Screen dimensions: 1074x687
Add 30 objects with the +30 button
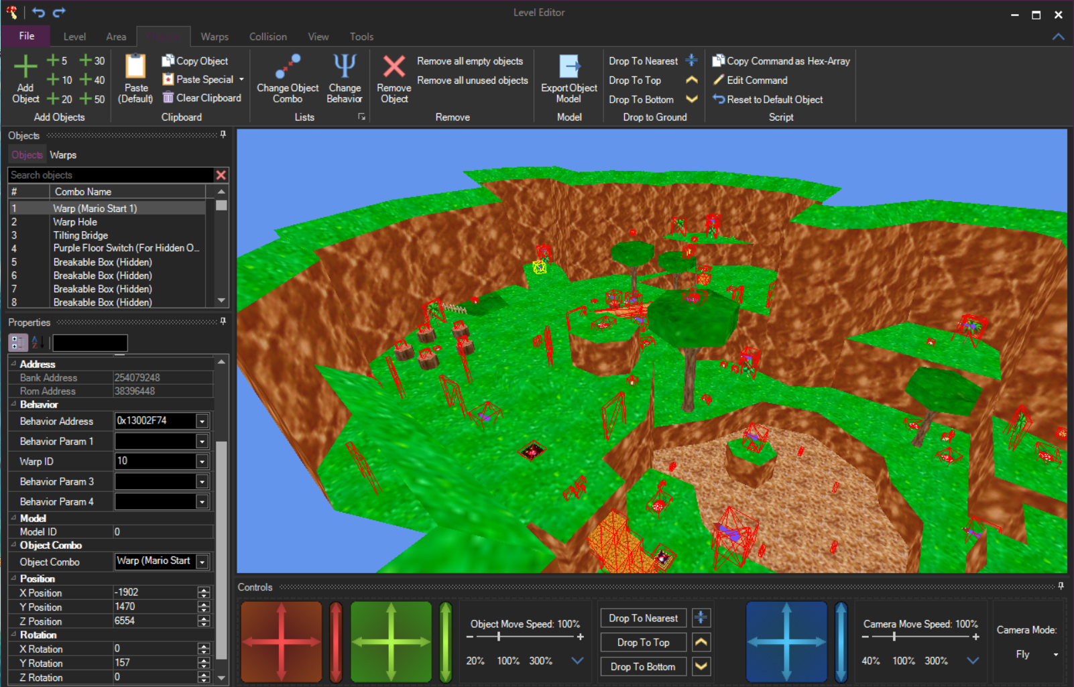[92, 60]
